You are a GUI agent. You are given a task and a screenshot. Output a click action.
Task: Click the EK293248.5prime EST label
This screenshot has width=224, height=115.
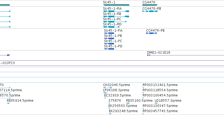click(123, 111)
